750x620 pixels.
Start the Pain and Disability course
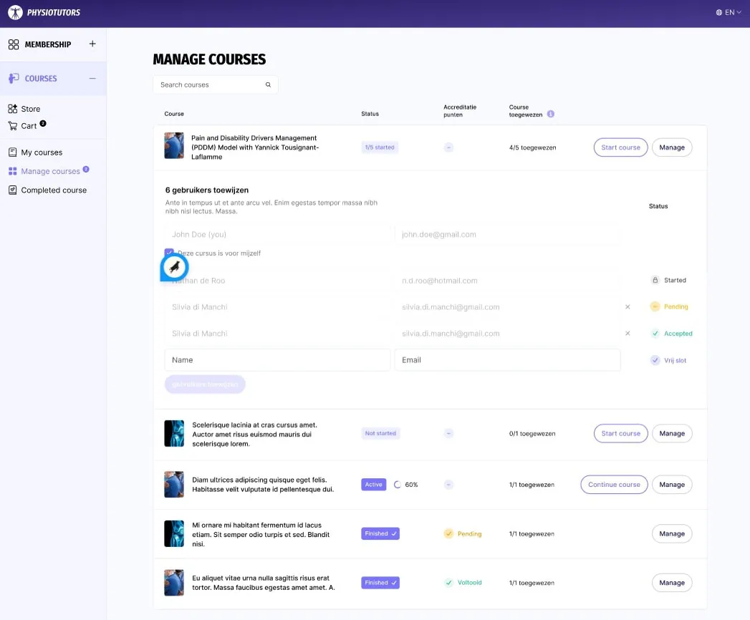(620, 147)
